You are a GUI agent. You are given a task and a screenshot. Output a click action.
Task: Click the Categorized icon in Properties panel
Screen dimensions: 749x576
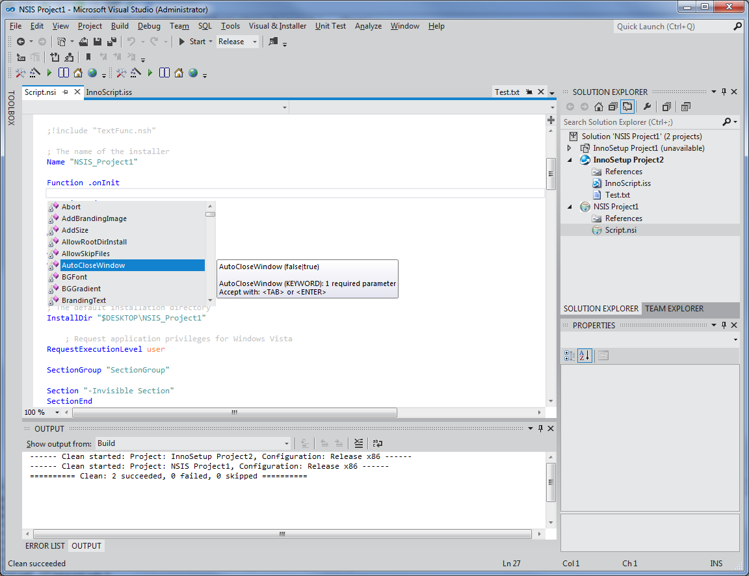tap(570, 356)
